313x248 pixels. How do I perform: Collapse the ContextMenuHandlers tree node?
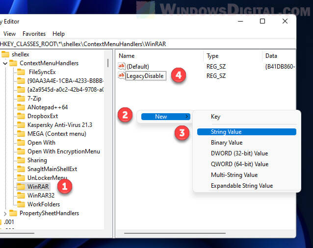coord(5,63)
